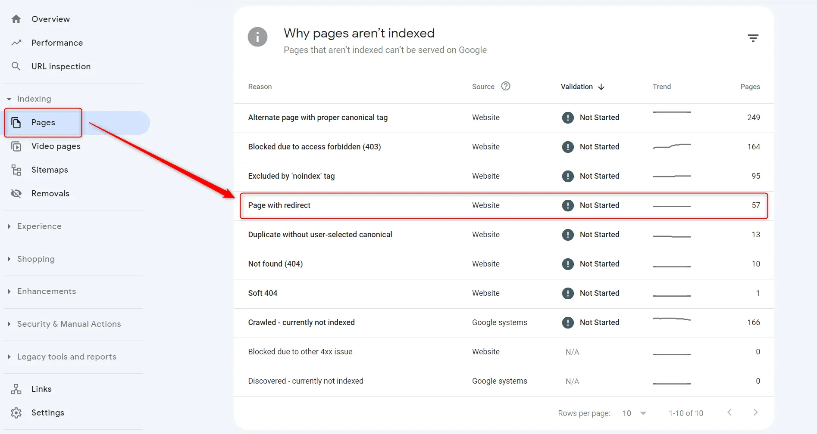
Task: Click status icon for Crawled not indexed
Action: [x=568, y=322]
